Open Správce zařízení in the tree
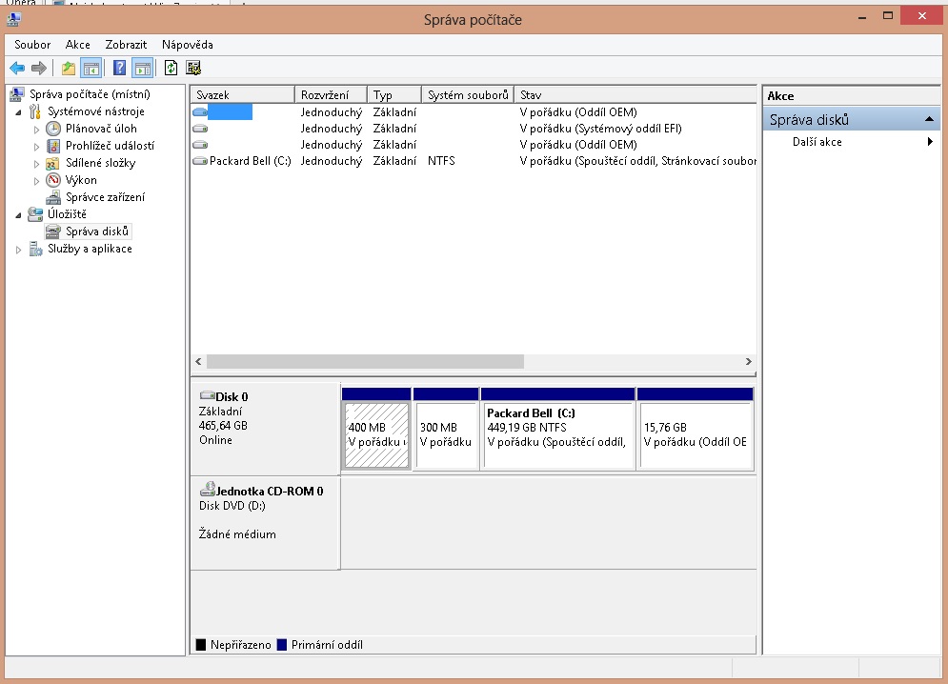This screenshot has height=684, width=948. pyautogui.click(x=105, y=197)
